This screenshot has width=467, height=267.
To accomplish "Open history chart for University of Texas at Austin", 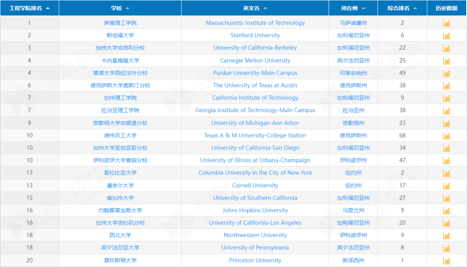I will (446, 86).
